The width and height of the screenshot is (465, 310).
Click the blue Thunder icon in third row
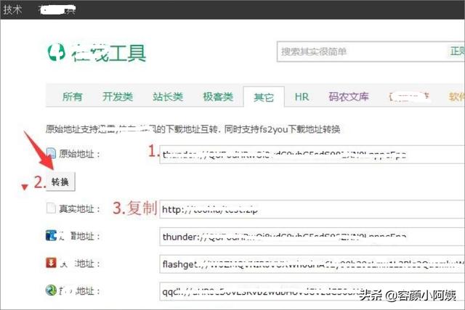tap(51, 235)
